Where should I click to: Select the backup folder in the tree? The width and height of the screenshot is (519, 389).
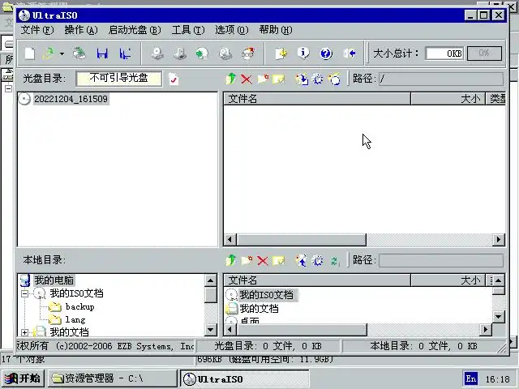point(79,306)
